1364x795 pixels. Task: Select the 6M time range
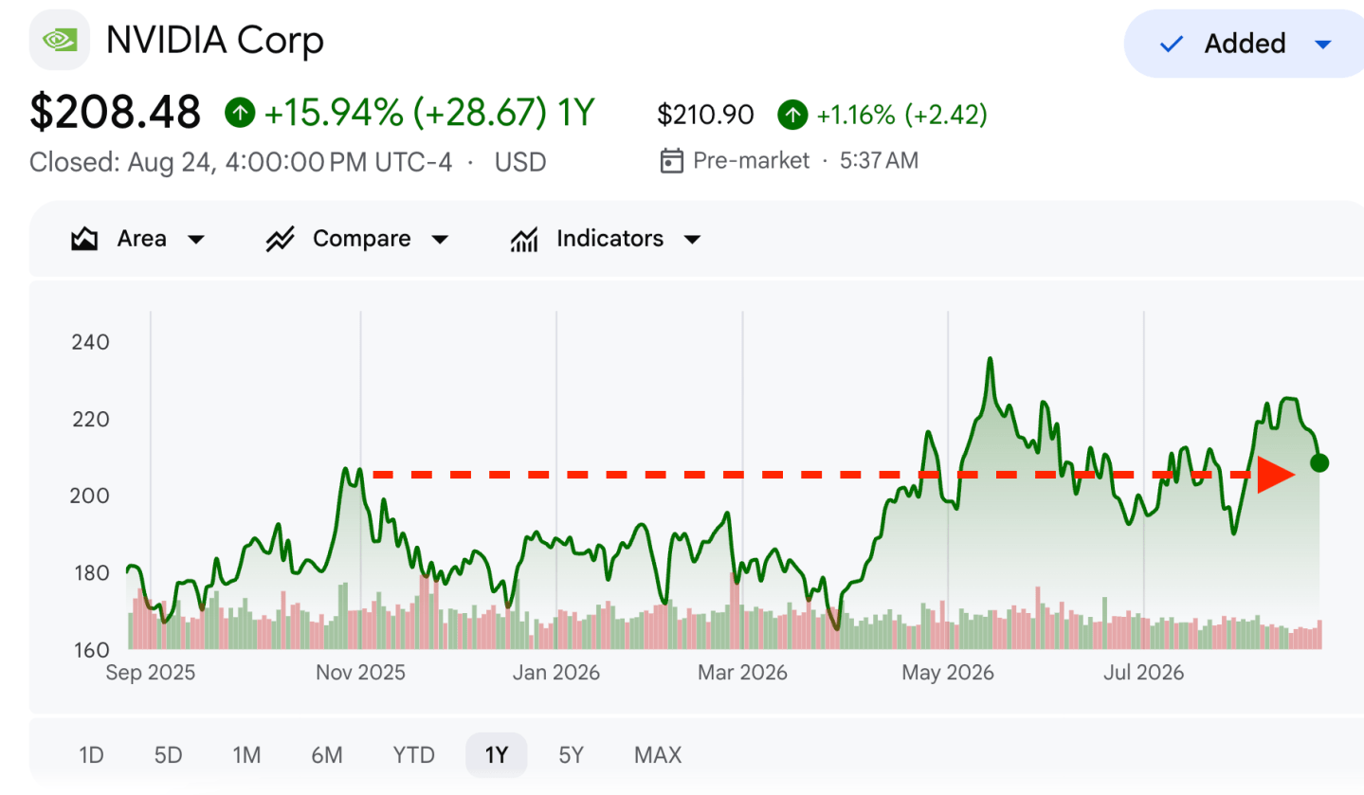click(x=326, y=755)
